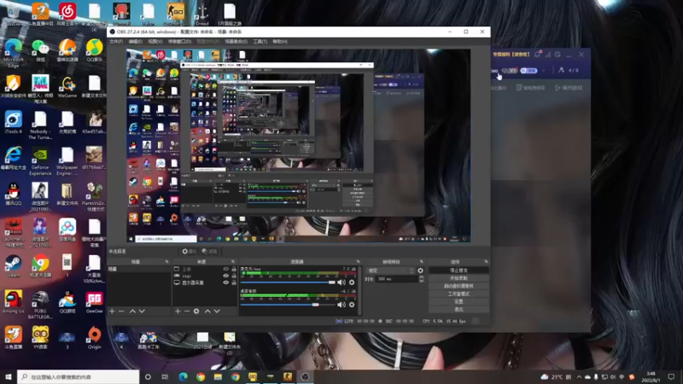Toggle visibility of the second source row
This screenshot has height=384, width=683.
click(x=225, y=276)
